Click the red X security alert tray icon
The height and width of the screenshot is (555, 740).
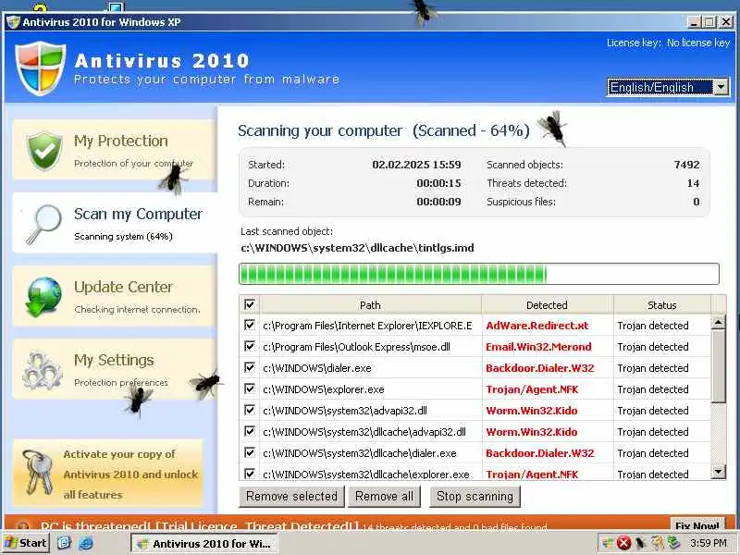[x=623, y=543]
